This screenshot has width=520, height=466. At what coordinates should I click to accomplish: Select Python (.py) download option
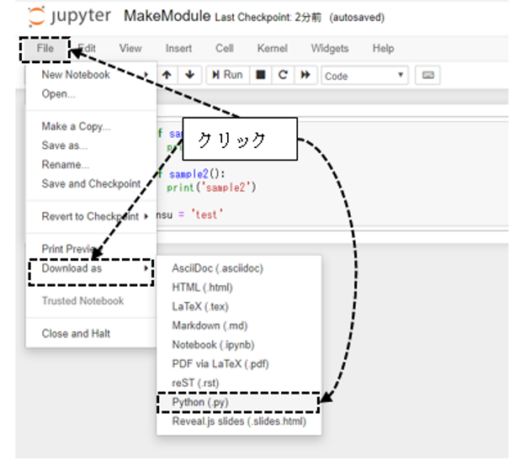[x=199, y=403]
